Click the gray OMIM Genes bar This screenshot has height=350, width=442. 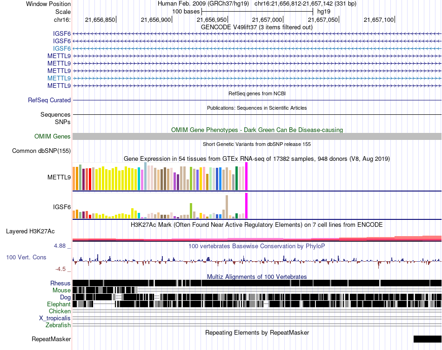257,136
